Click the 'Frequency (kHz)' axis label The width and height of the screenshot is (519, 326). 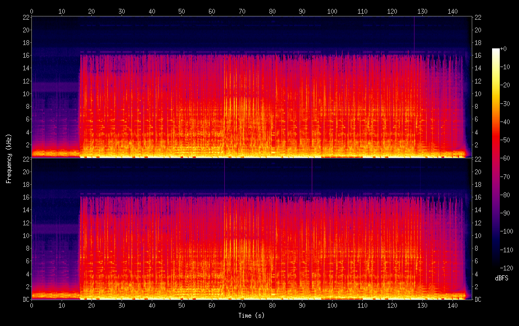coord(9,158)
